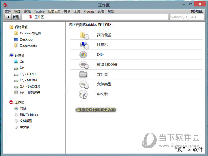Open the 文件 menu
The height and width of the screenshot is (156, 208).
click(x=8, y=11)
